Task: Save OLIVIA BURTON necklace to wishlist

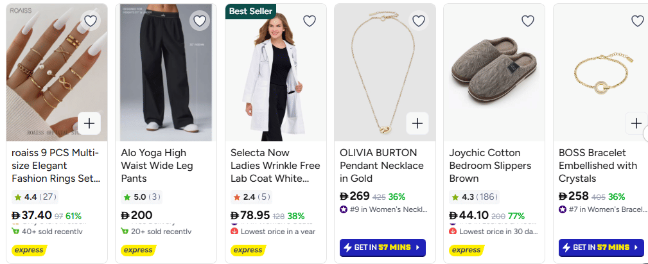Action: 419,21
